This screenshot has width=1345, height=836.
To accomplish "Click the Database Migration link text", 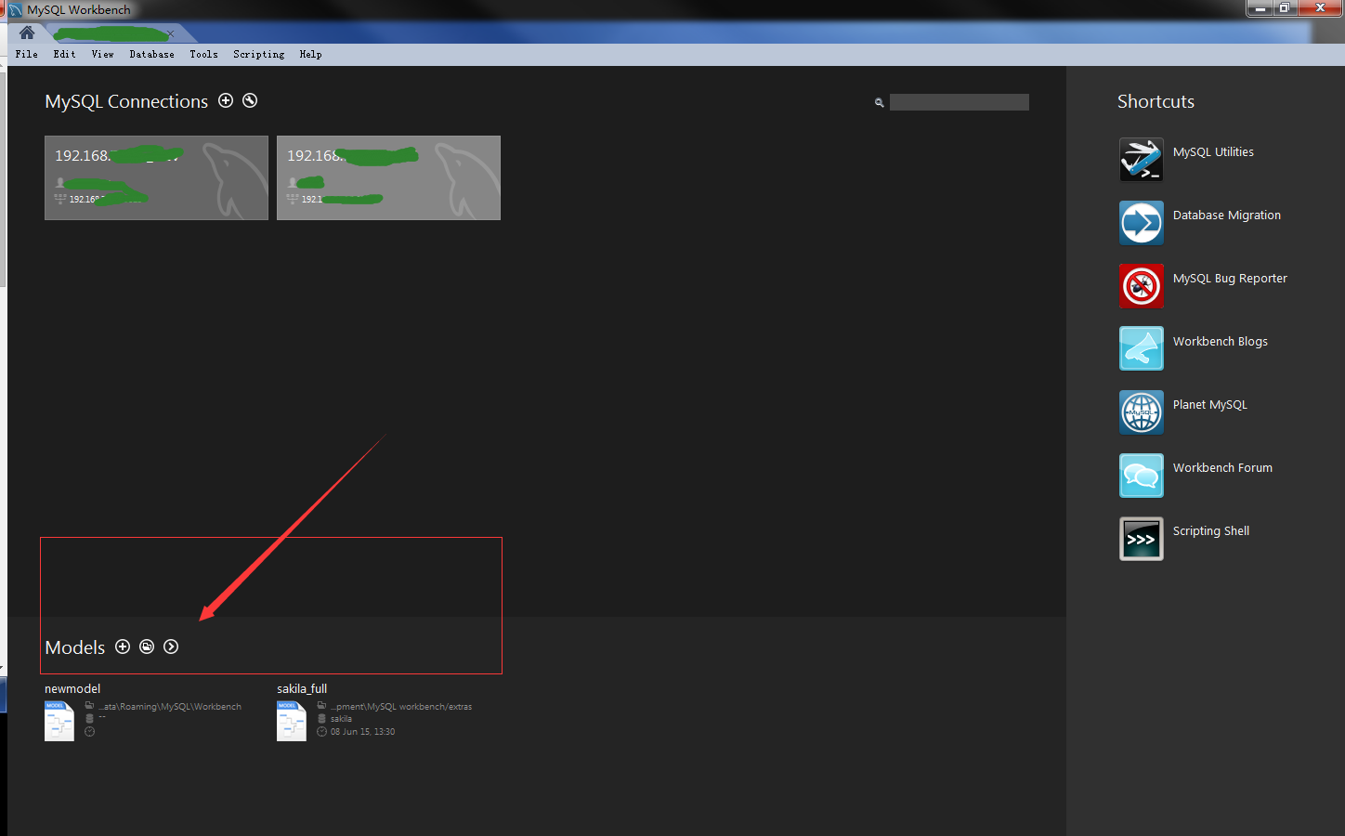I will [1227, 215].
